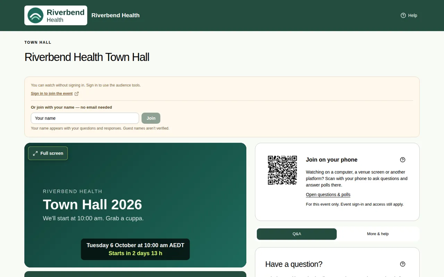This screenshot has height=277, width=444.
Task: Click the watch without signing in notice
Action: click(x=86, y=85)
